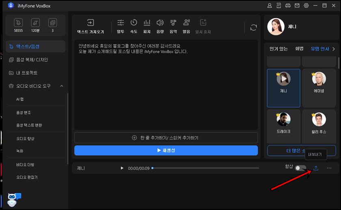Click into the script text area

coord(166,84)
